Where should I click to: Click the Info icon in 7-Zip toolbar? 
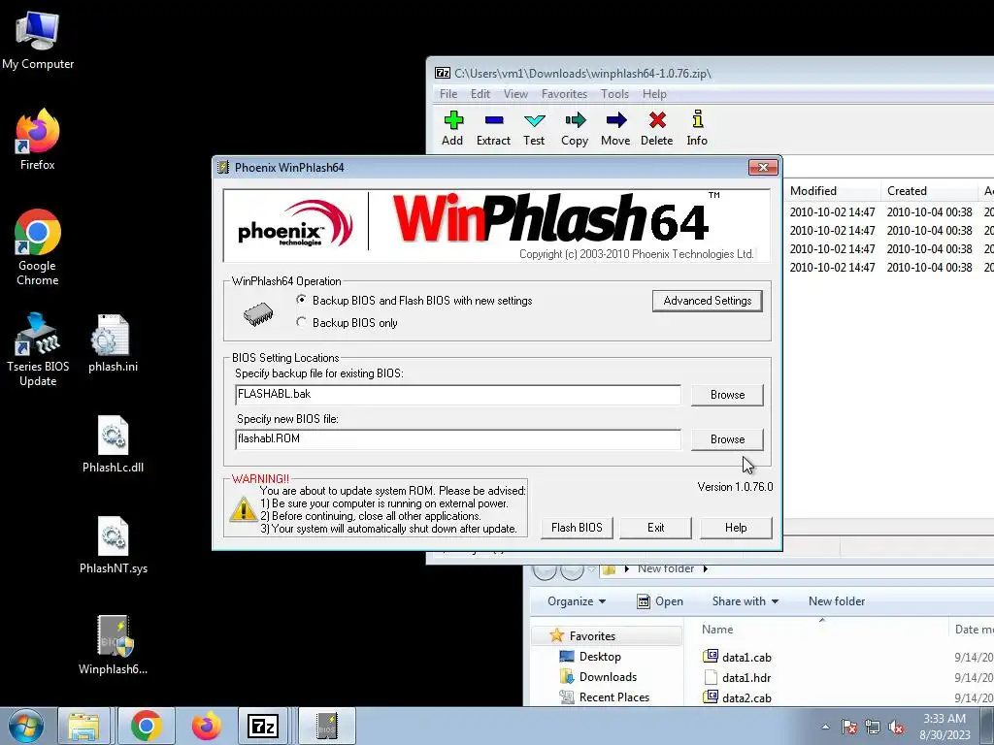[697, 129]
